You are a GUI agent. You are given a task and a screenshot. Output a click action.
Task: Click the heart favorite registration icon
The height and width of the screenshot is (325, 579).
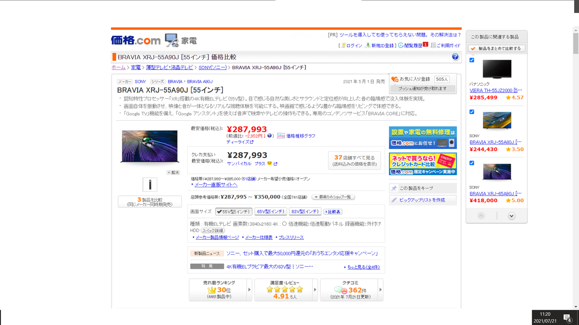(395, 79)
